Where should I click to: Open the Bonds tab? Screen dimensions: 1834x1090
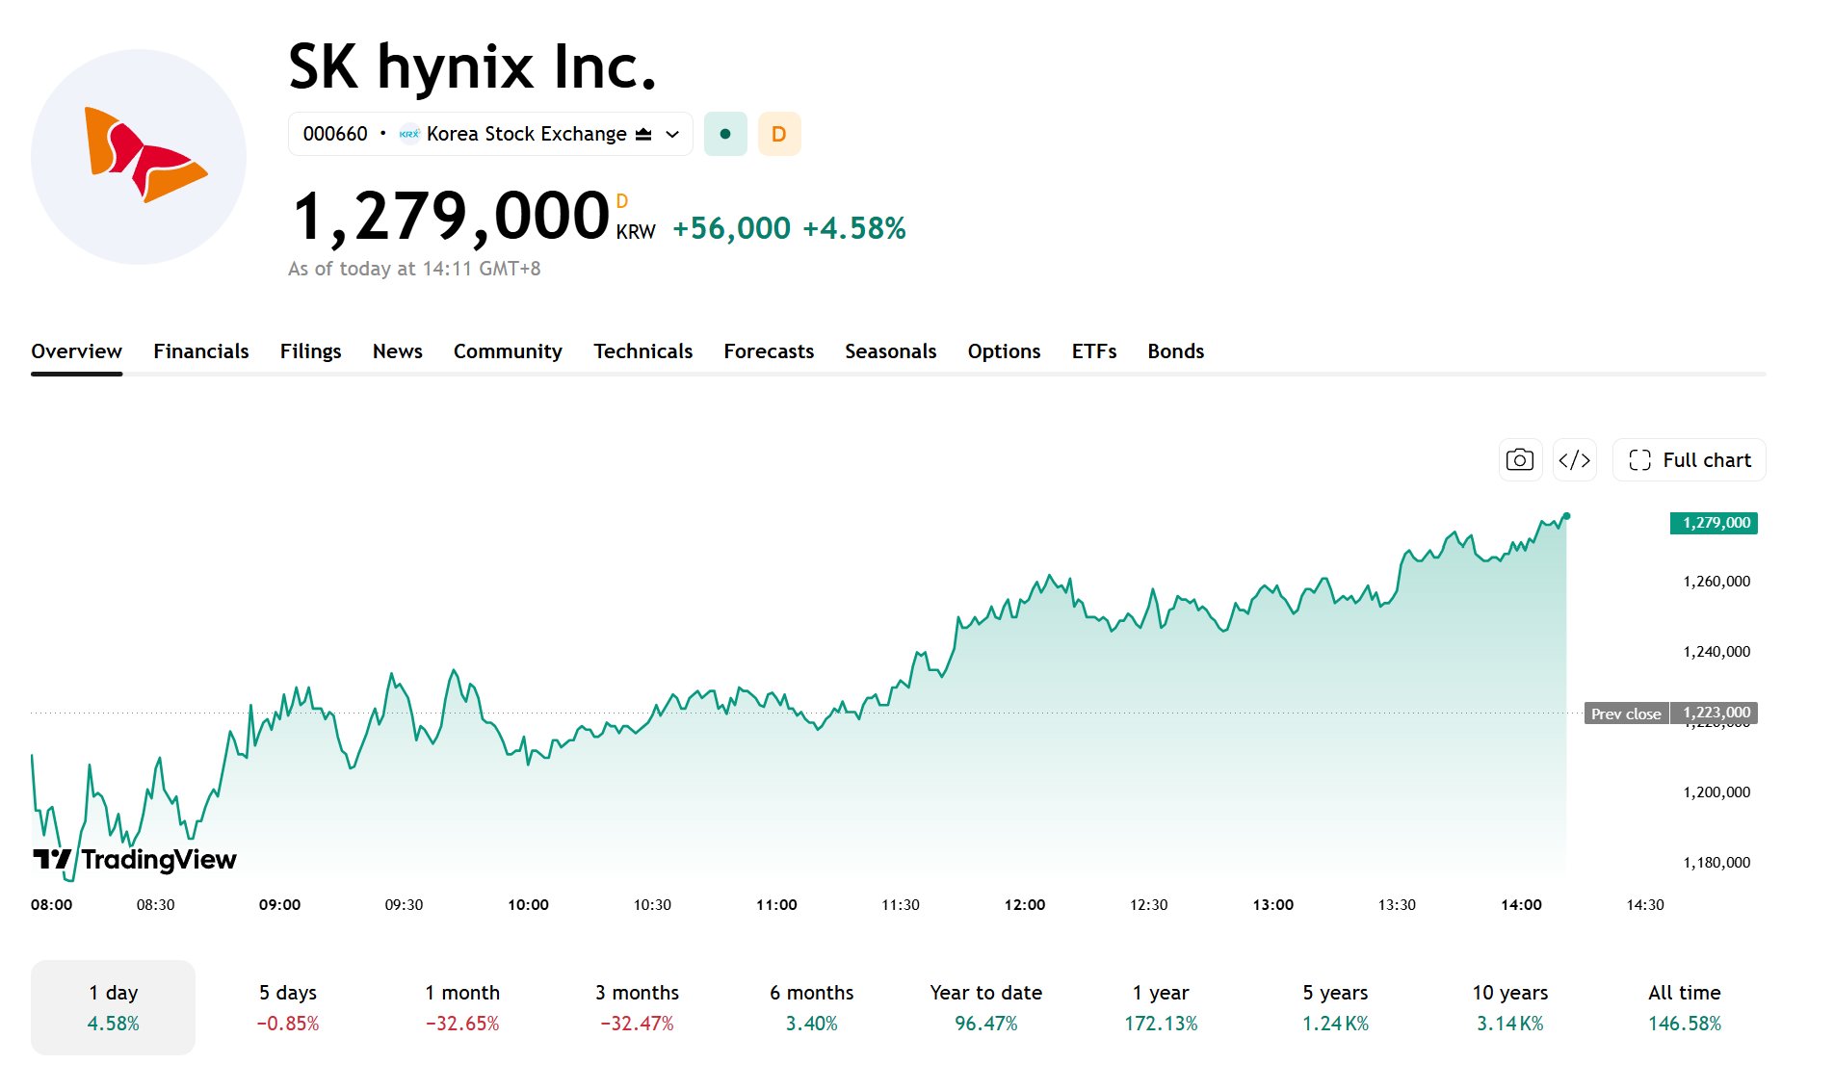point(1176,351)
